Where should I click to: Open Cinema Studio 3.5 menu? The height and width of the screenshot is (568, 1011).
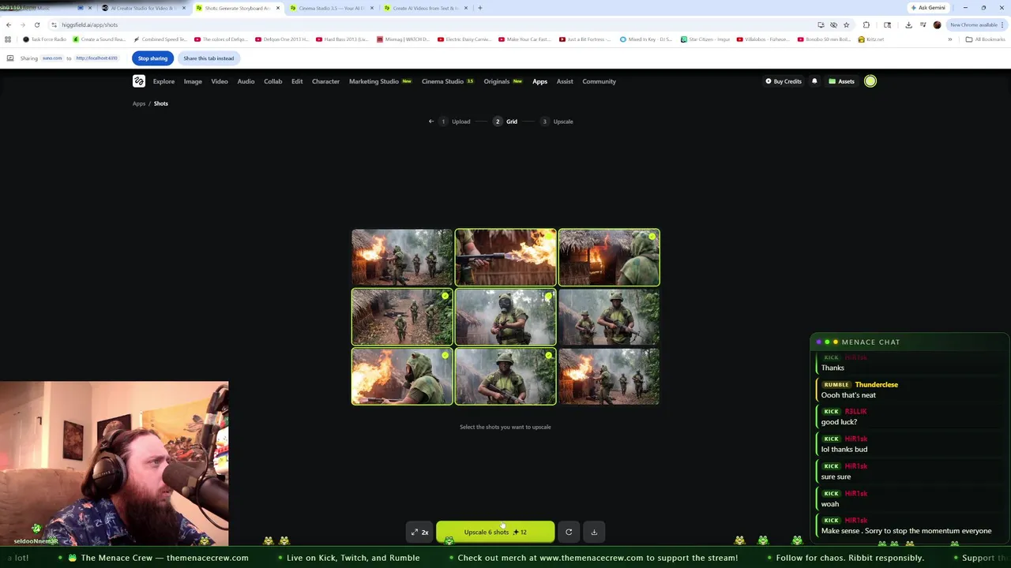click(x=448, y=81)
